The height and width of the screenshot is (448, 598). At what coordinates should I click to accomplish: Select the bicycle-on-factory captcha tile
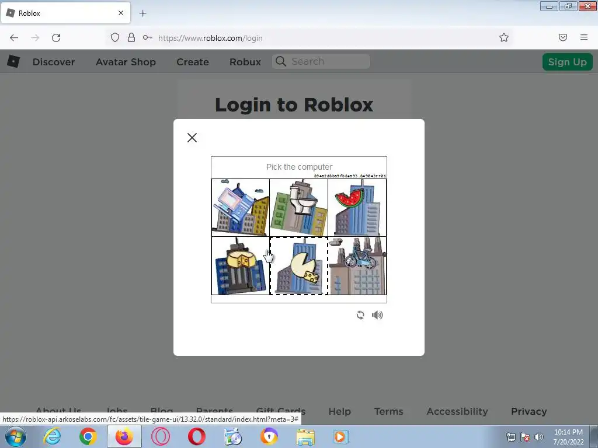(357, 265)
